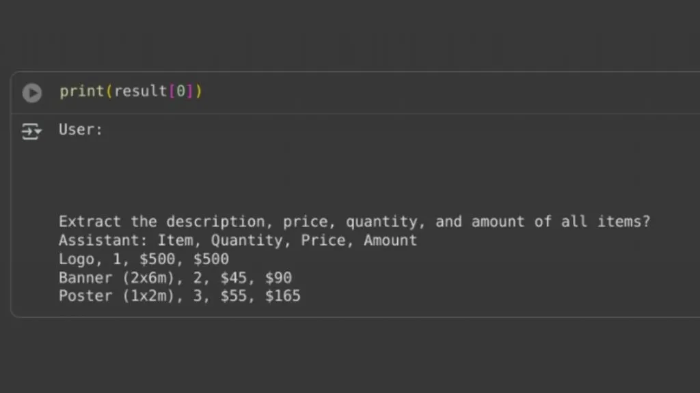The image size is (700, 393).
Task: Click the User: label in the output
Action: click(81, 130)
